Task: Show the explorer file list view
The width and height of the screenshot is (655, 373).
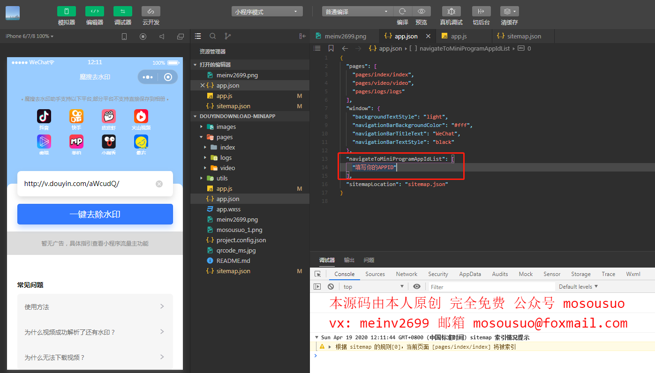Action: [198, 36]
